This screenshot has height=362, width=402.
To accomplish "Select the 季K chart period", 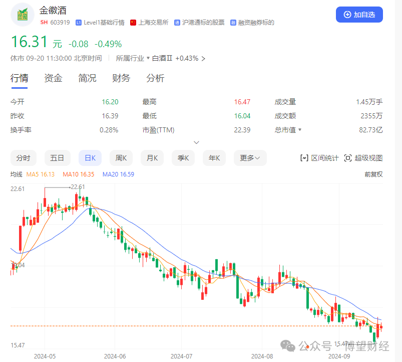I will [183, 158].
